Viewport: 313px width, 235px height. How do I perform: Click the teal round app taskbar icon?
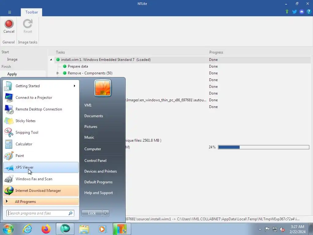pyautogui.click(x=65, y=229)
